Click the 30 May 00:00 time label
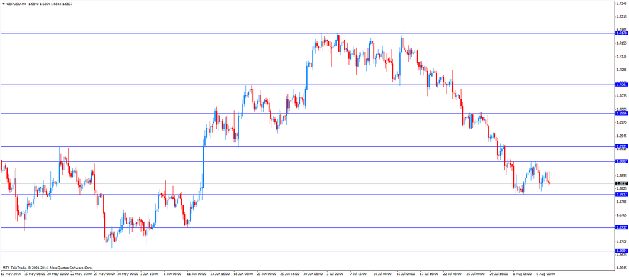The height and width of the screenshot is (277, 629). coord(128,274)
